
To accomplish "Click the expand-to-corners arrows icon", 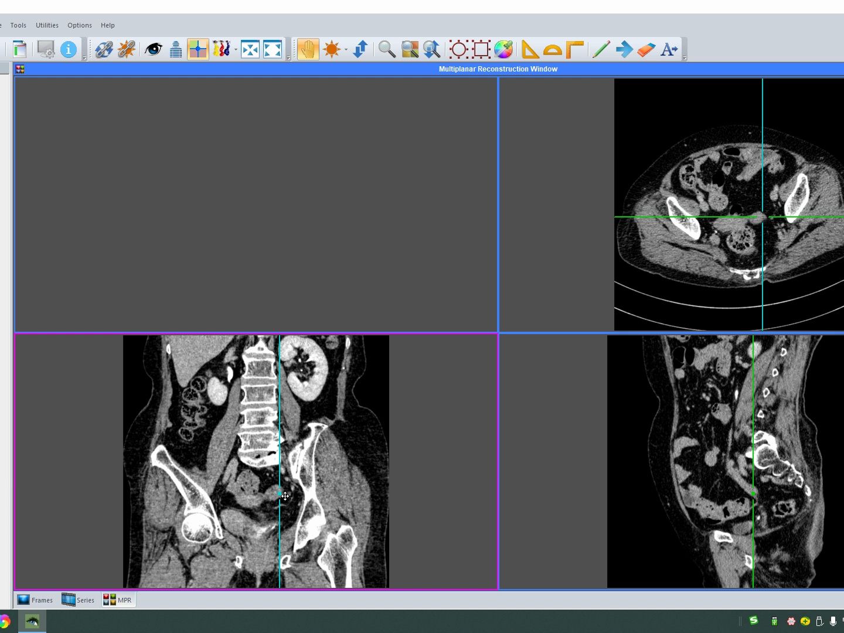I will (273, 49).
